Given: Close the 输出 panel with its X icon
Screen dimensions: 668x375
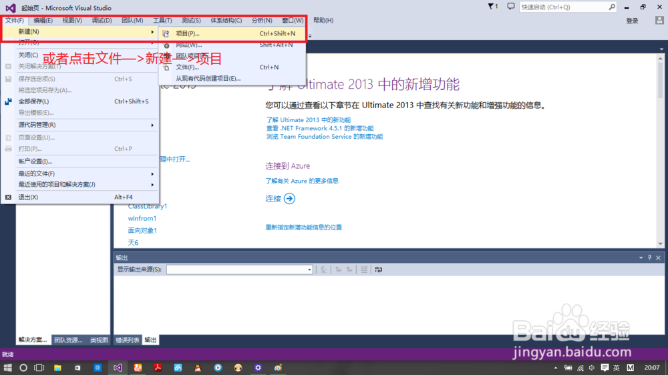Looking at the screenshot, I should point(658,258).
